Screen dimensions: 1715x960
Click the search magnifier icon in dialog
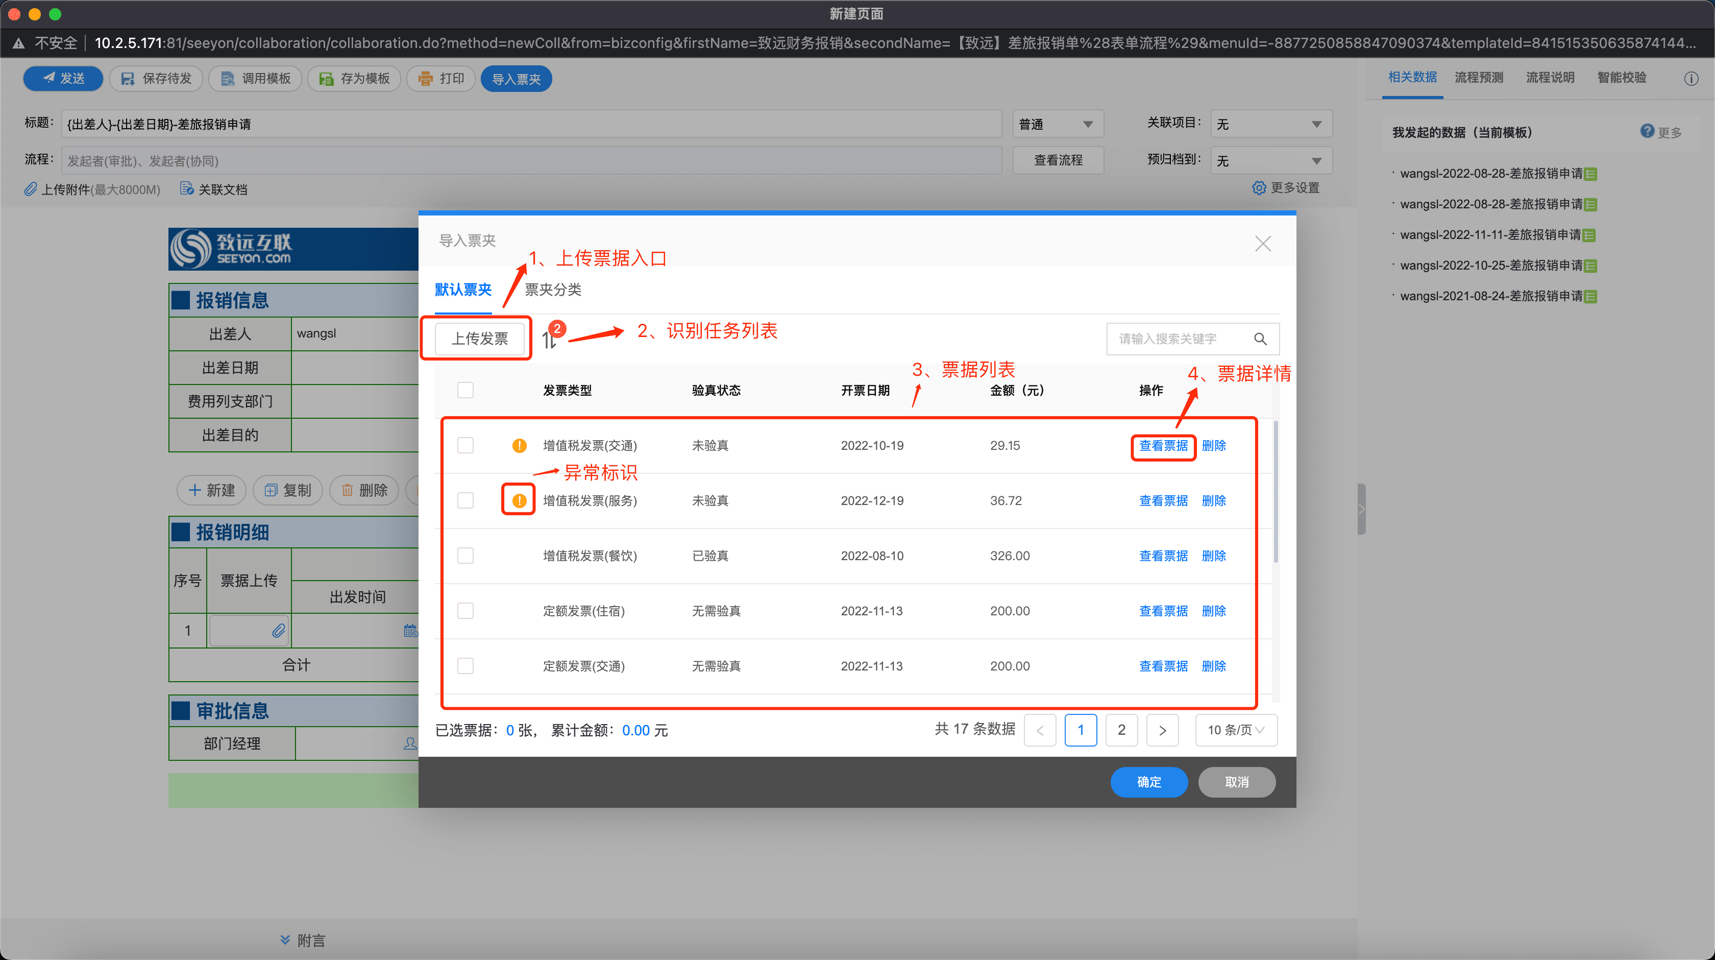pos(1260,339)
